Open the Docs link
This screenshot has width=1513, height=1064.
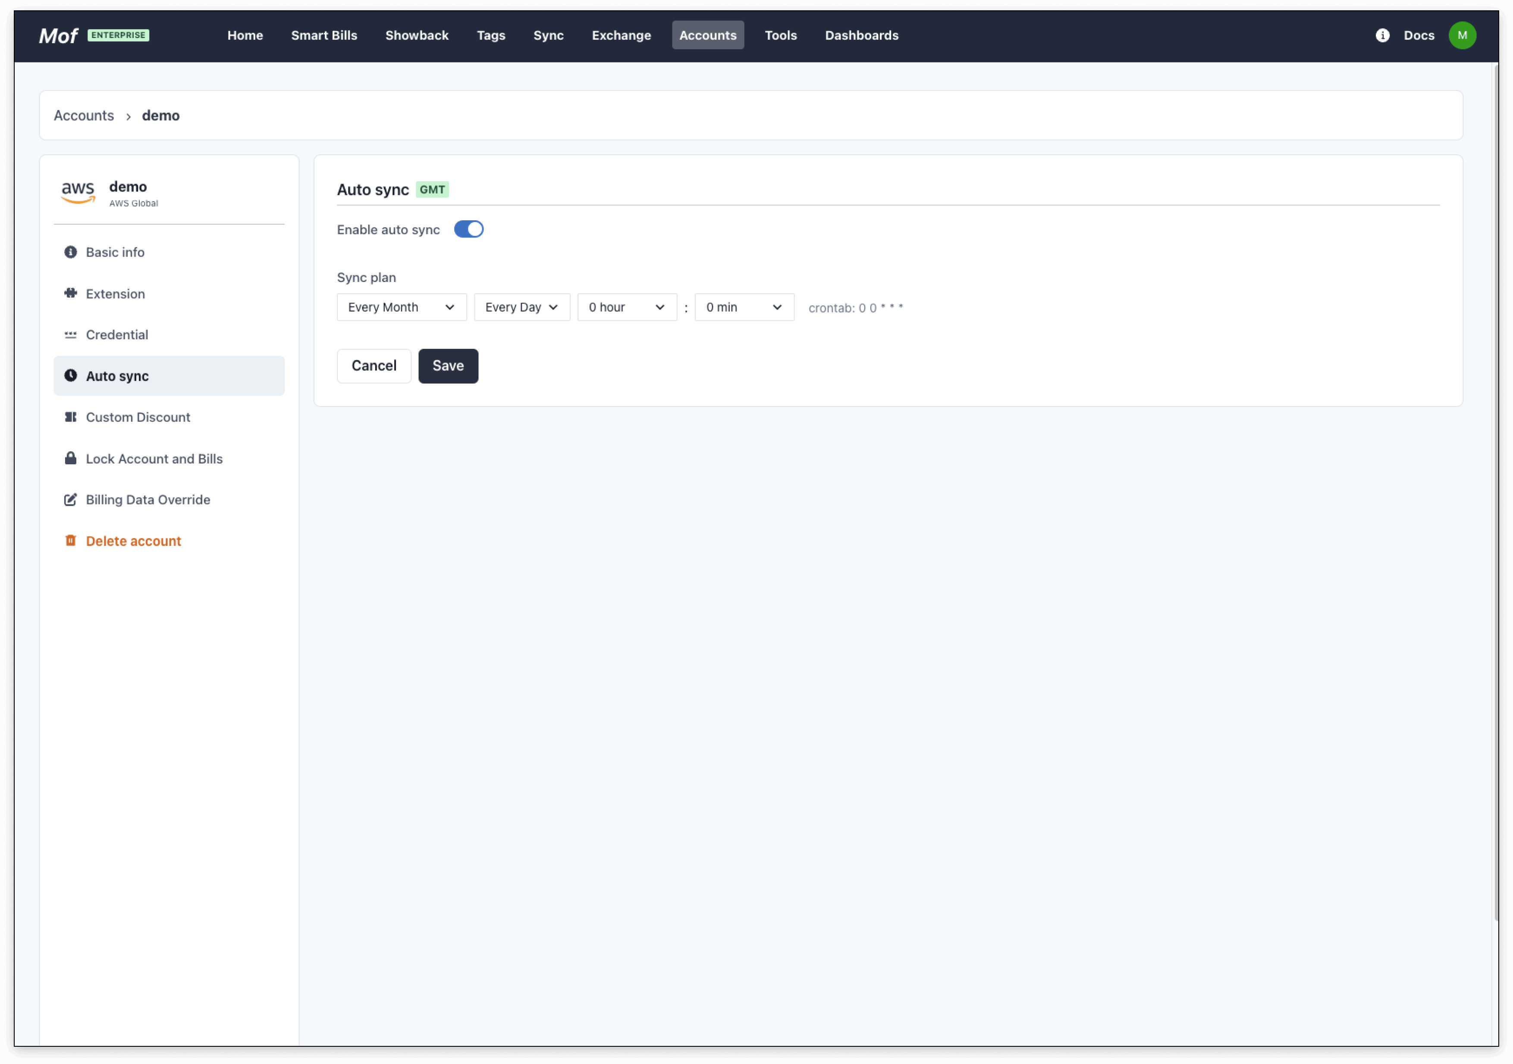click(1419, 36)
